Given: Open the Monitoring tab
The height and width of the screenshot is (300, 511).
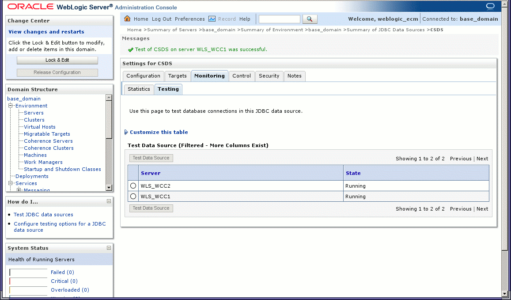Looking at the screenshot, I should [209, 76].
